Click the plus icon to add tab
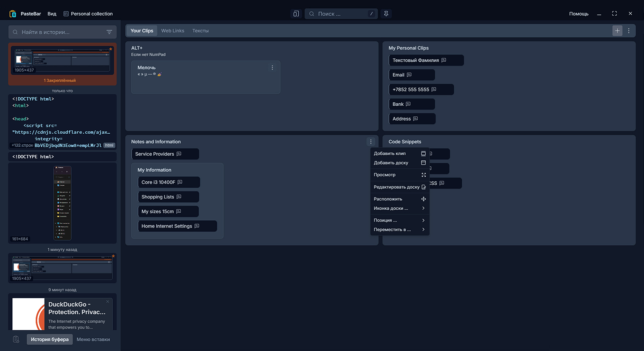644x351 pixels. pyautogui.click(x=617, y=30)
